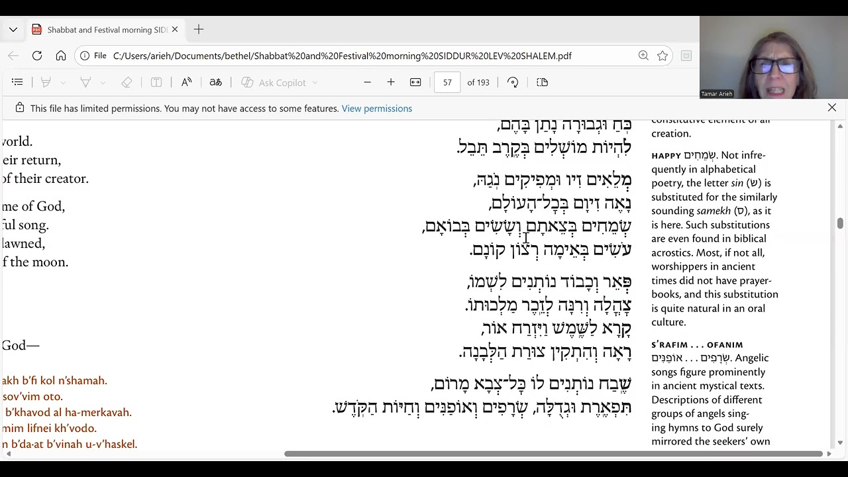This screenshot has height=477, width=848.
Task: Click the words "in ancient mystical texts."
Action: pos(708,386)
